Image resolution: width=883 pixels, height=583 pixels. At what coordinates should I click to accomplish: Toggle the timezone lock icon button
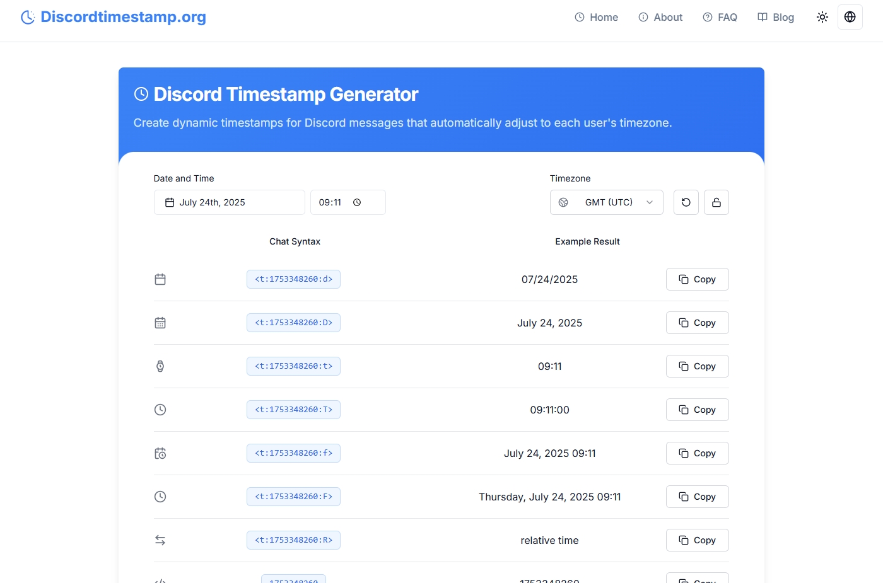click(716, 202)
